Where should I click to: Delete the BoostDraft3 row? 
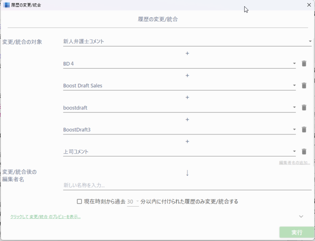point(304,130)
